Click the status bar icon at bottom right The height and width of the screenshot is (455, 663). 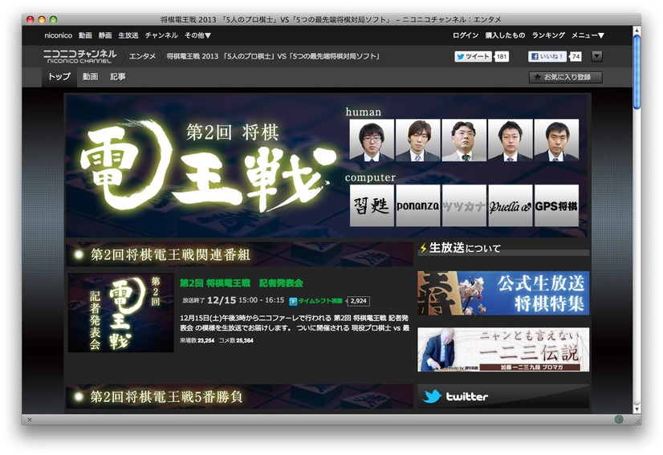(619, 419)
